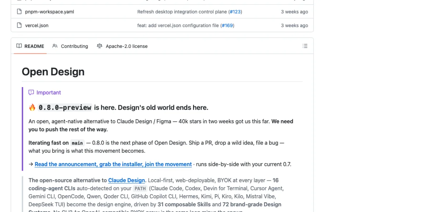Click the people icon on Contributing tab

(55, 46)
